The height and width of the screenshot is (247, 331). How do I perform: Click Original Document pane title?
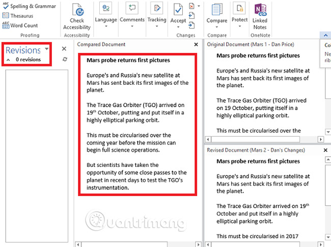pos(251,44)
